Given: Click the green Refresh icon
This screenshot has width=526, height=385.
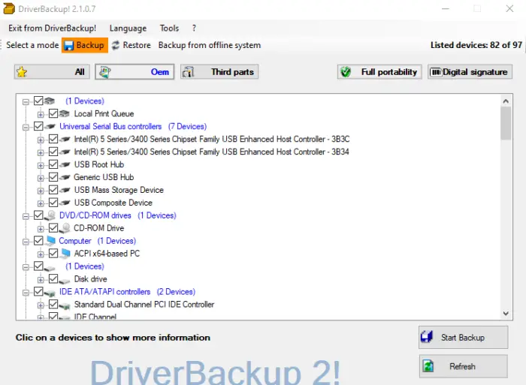Looking at the screenshot, I should coord(428,366).
